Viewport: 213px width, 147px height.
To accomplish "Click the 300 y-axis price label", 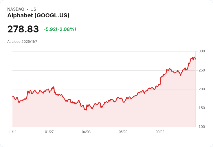I will (202, 51).
